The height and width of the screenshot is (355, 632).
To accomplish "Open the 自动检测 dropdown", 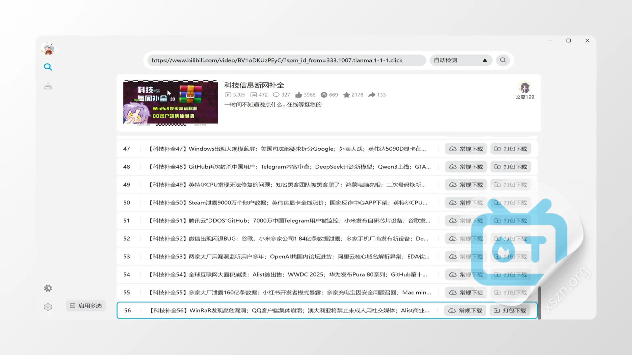I will click(x=461, y=60).
